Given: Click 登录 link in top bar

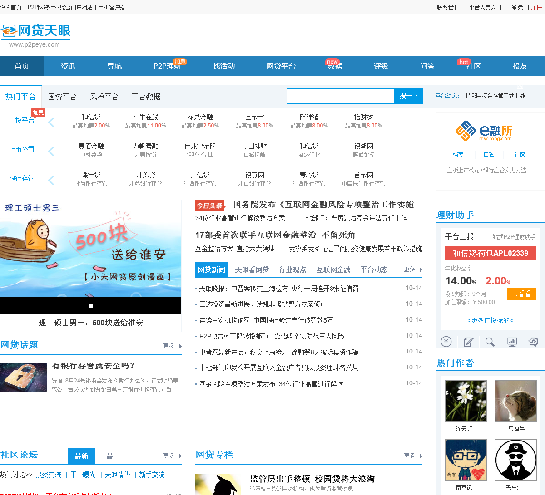Looking at the screenshot, I should click(518, 7).
